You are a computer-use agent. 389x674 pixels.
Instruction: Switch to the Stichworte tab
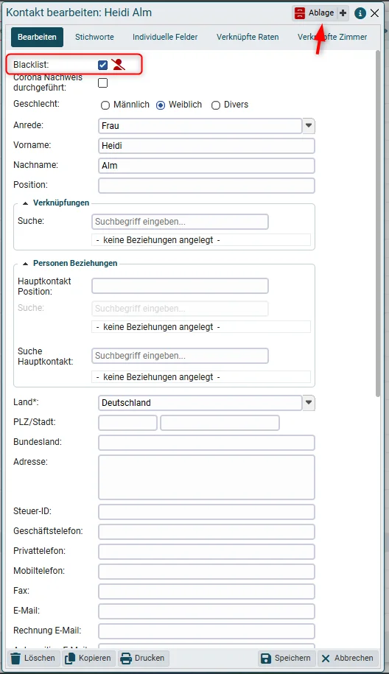click(94, 37)
